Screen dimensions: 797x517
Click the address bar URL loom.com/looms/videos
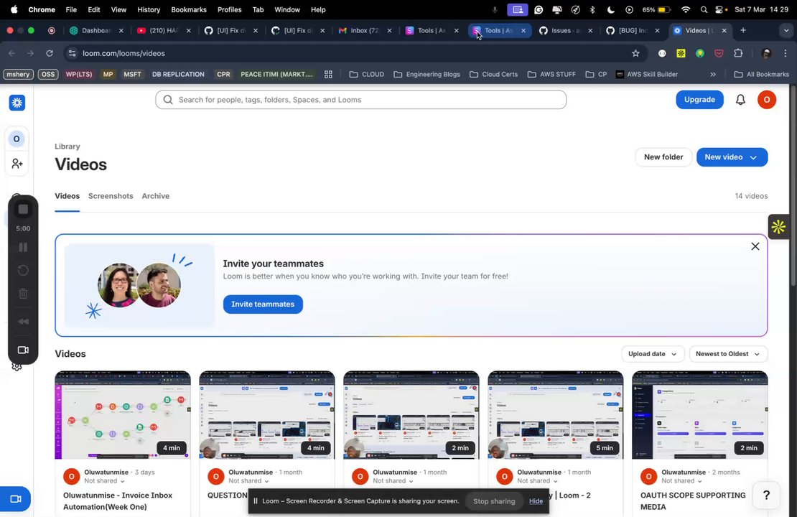[123, 53]
